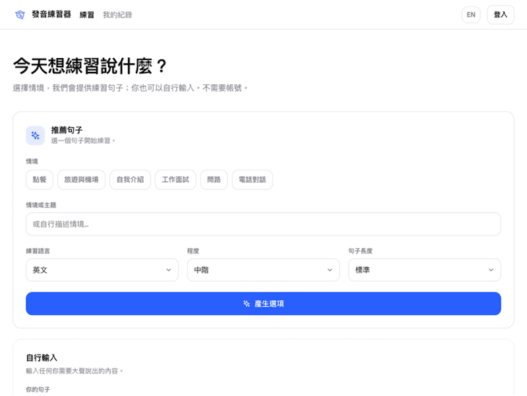
Task: Select the 問路 scenario chip
Action: coord(214,180)
